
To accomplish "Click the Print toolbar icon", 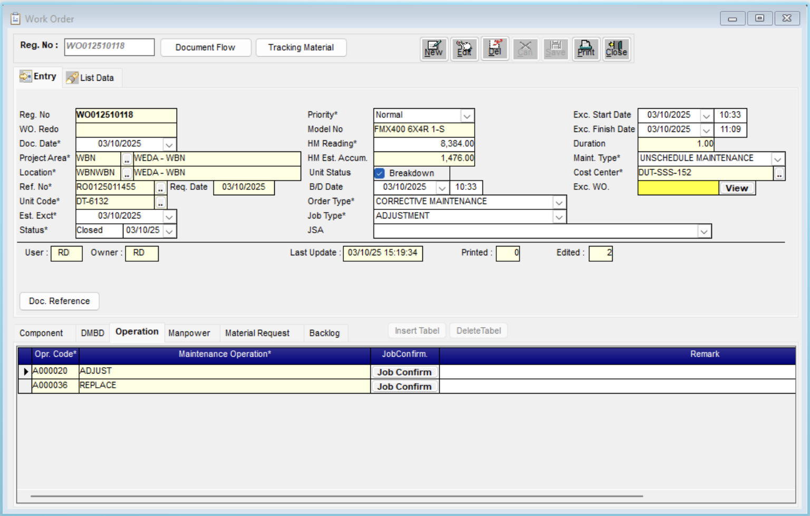I will click(x=586, y=49).
